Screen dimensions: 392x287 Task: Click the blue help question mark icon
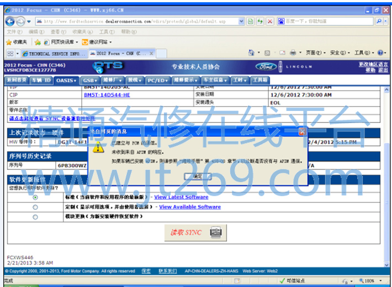coord(380,53)
